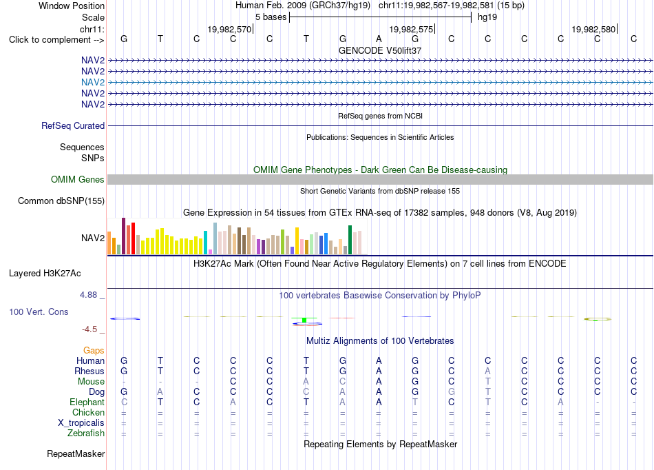Open the 'RefSeq genes from NCBI' track title
The width and height of the screenshot is (654, 470).
(380, 116)
